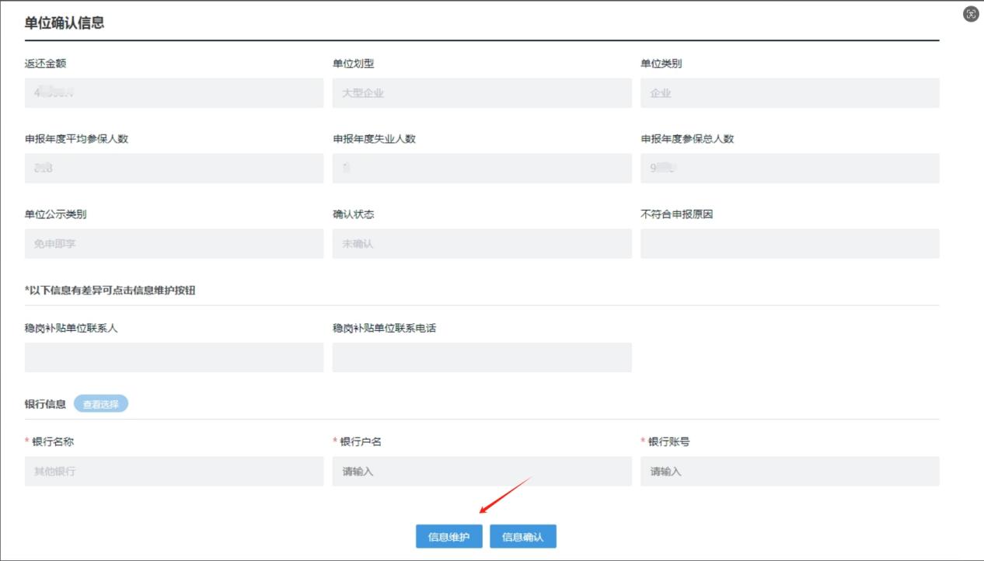Screen dimensions: 984x561
Task: Click the 银行户名 input field
Action: coord(481,472)
